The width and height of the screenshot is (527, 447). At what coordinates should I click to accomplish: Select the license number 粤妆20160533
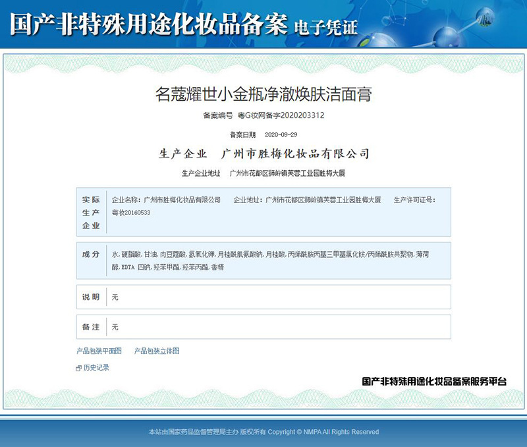pos(131,212)
